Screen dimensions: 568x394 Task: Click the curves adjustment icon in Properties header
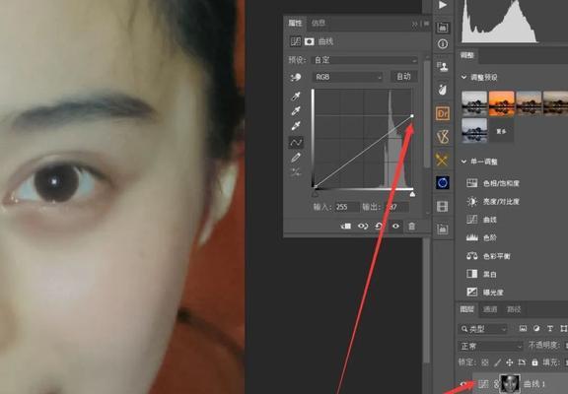pyautogui.click(x=296, y=41)
